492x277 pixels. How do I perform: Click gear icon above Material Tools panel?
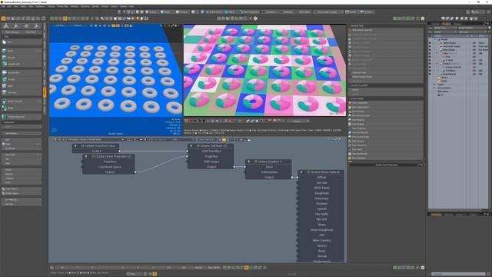pyautogui.click(x=423, y=18)
